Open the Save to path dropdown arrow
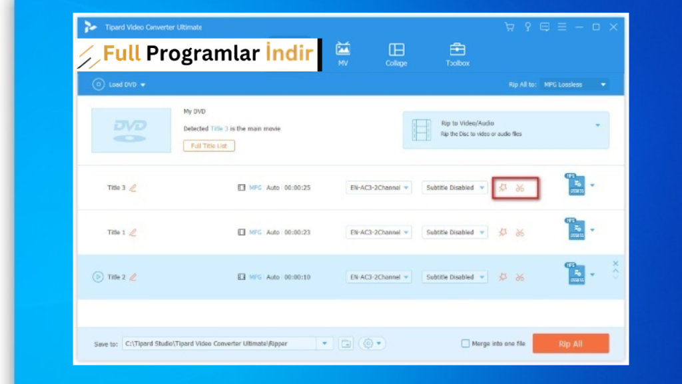682x384 pixels. click(324, 343)
